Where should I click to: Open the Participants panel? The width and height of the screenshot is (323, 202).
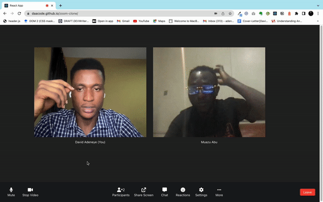tap(121, 192)
